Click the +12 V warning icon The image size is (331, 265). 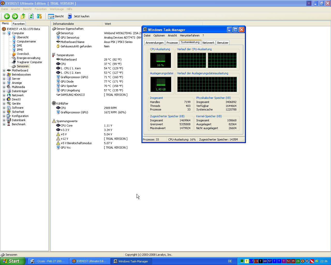click(58, 139)
